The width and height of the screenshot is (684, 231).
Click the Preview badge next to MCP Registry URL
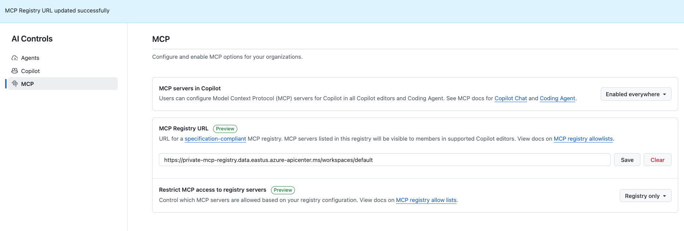tap(225, 129)
